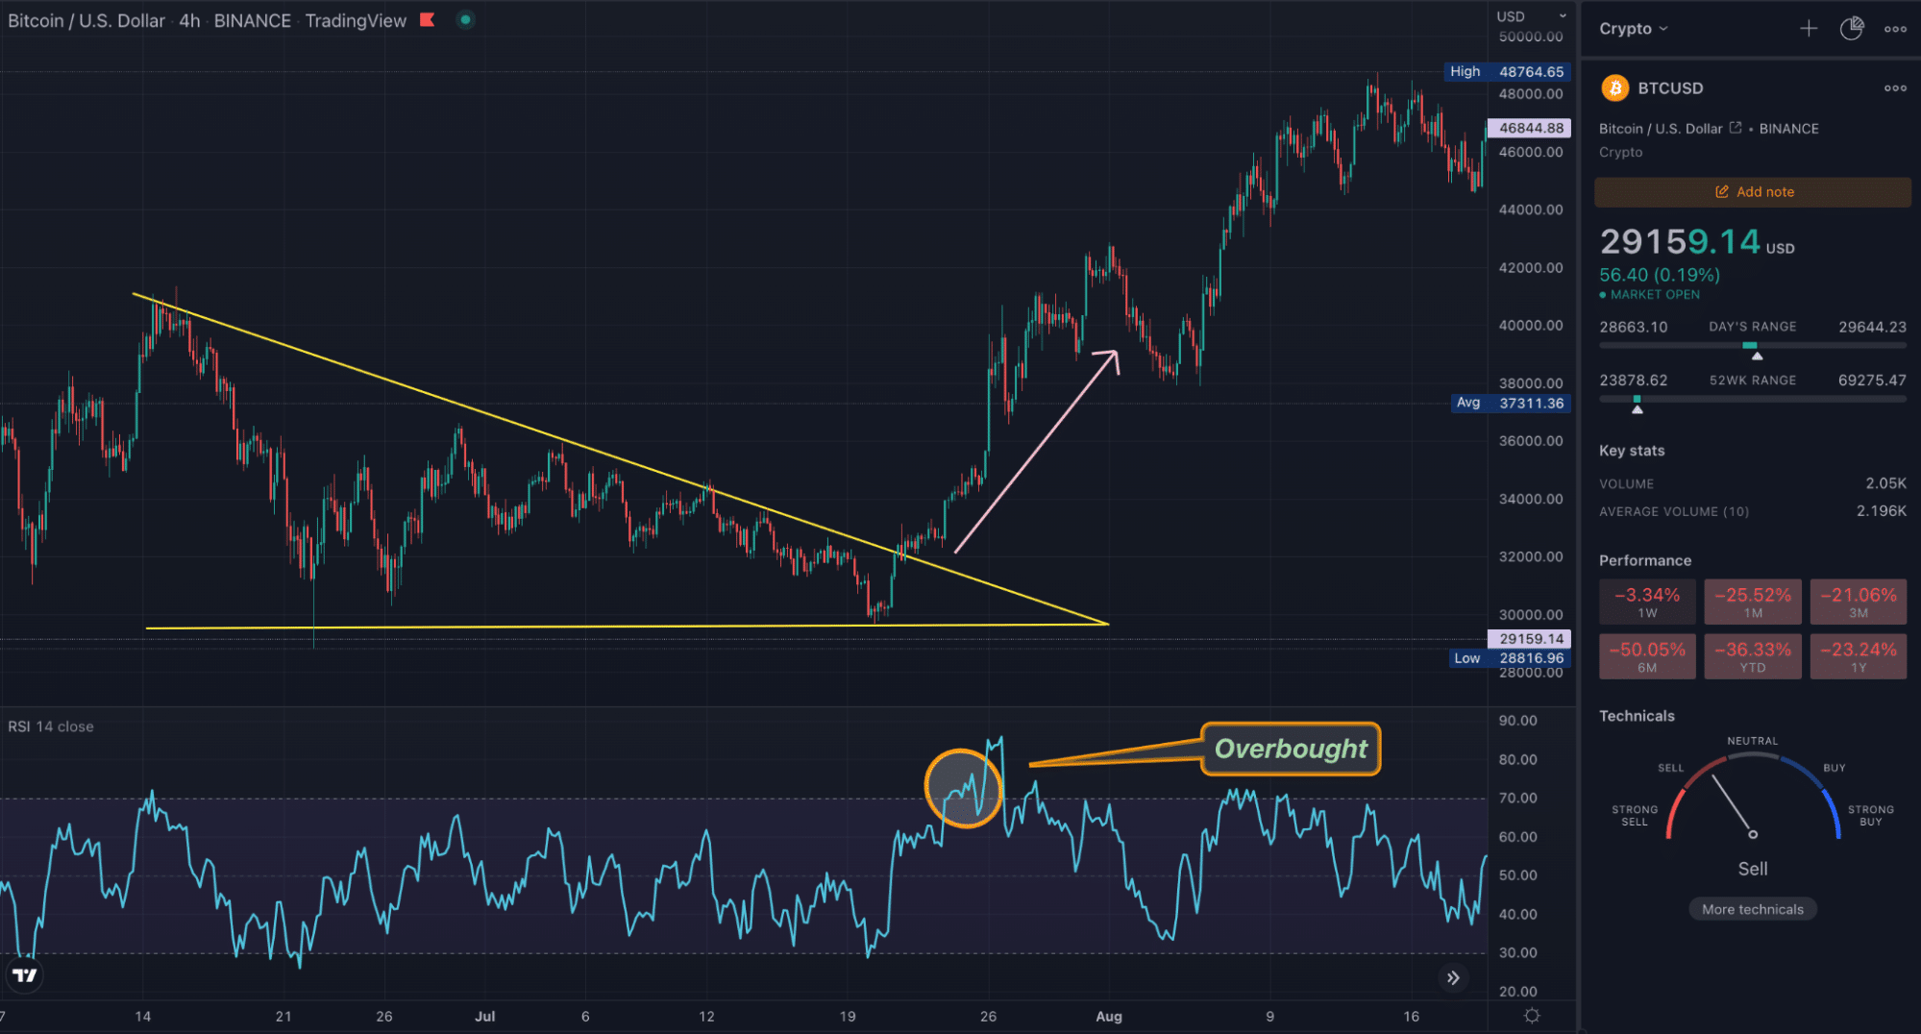1921x1034 pixels.
Task: Click the Avg 37311.36 price label
Action: coord(1510,403)
